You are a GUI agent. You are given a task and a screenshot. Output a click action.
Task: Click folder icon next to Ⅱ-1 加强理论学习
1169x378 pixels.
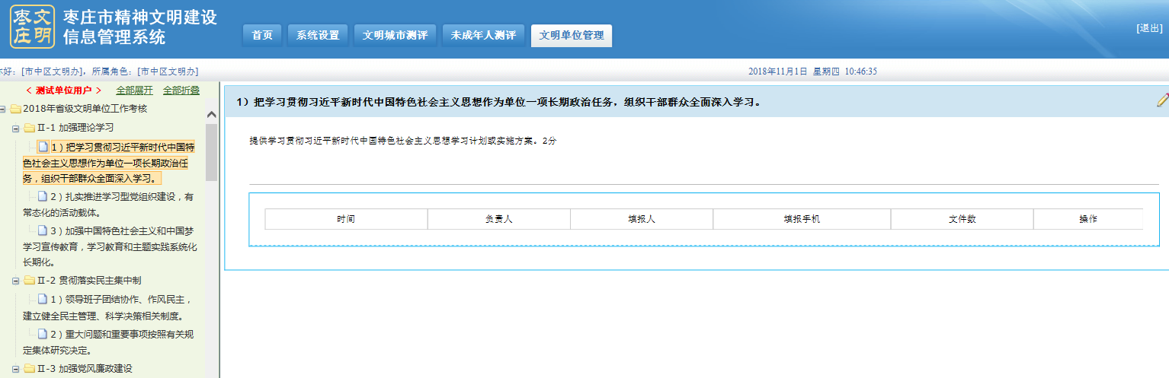(x=29, y=128)
